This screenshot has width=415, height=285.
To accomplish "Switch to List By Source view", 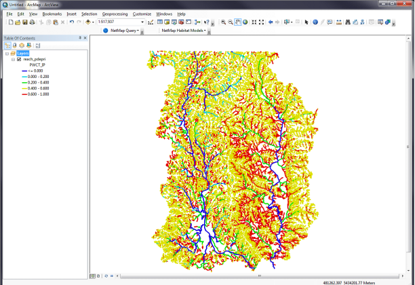I will [14, 45].
